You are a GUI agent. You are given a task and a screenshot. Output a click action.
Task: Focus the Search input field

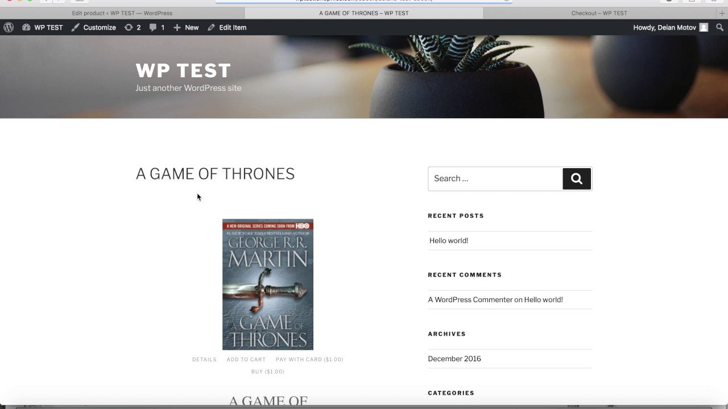495,178
